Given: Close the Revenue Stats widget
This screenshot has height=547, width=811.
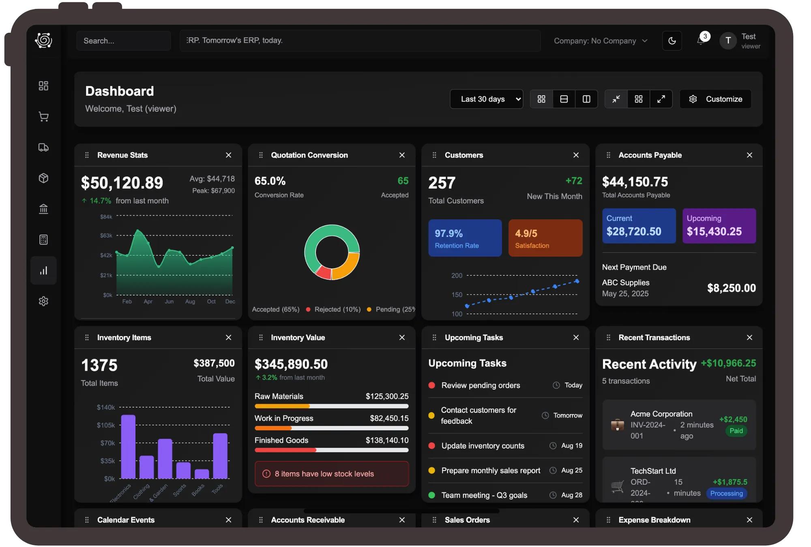Looking at the screenshot, I should point(229,155).
